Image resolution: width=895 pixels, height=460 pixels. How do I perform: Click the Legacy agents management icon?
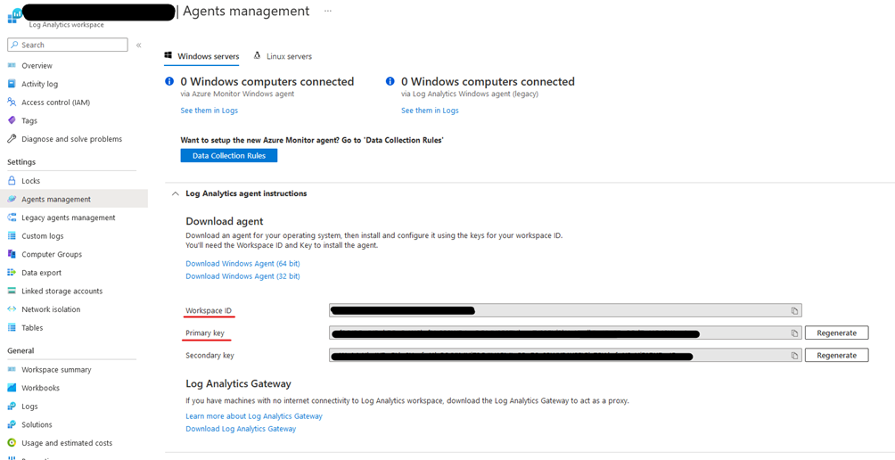coord(12,218)
